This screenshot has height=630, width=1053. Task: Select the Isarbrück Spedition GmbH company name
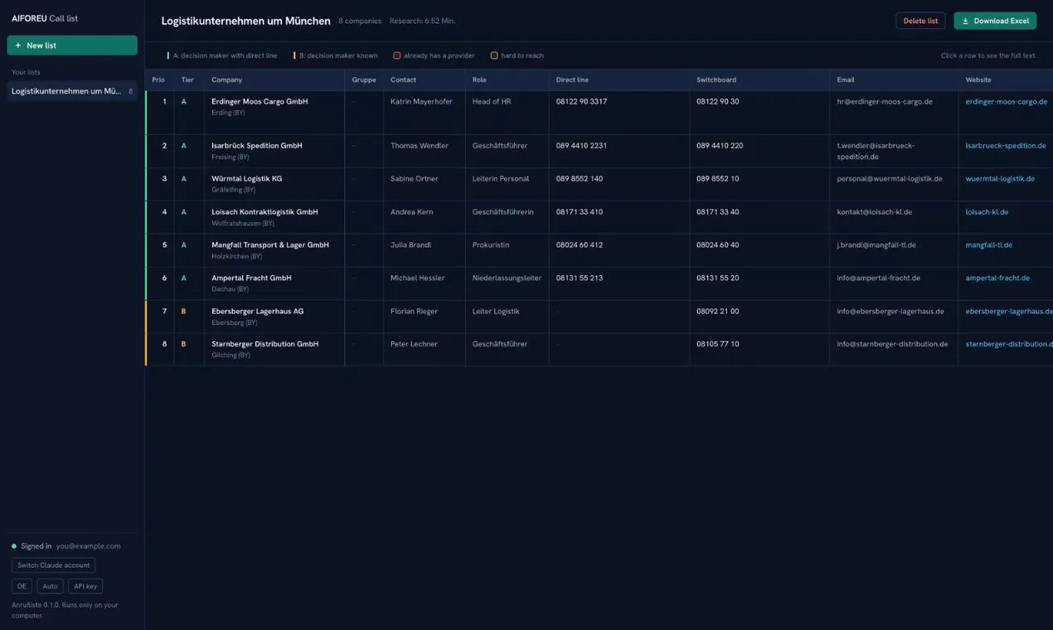point(257,146)
